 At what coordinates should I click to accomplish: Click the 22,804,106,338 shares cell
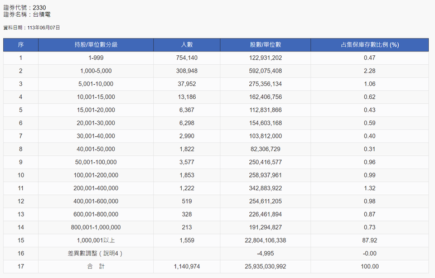[x=265, y=240]
